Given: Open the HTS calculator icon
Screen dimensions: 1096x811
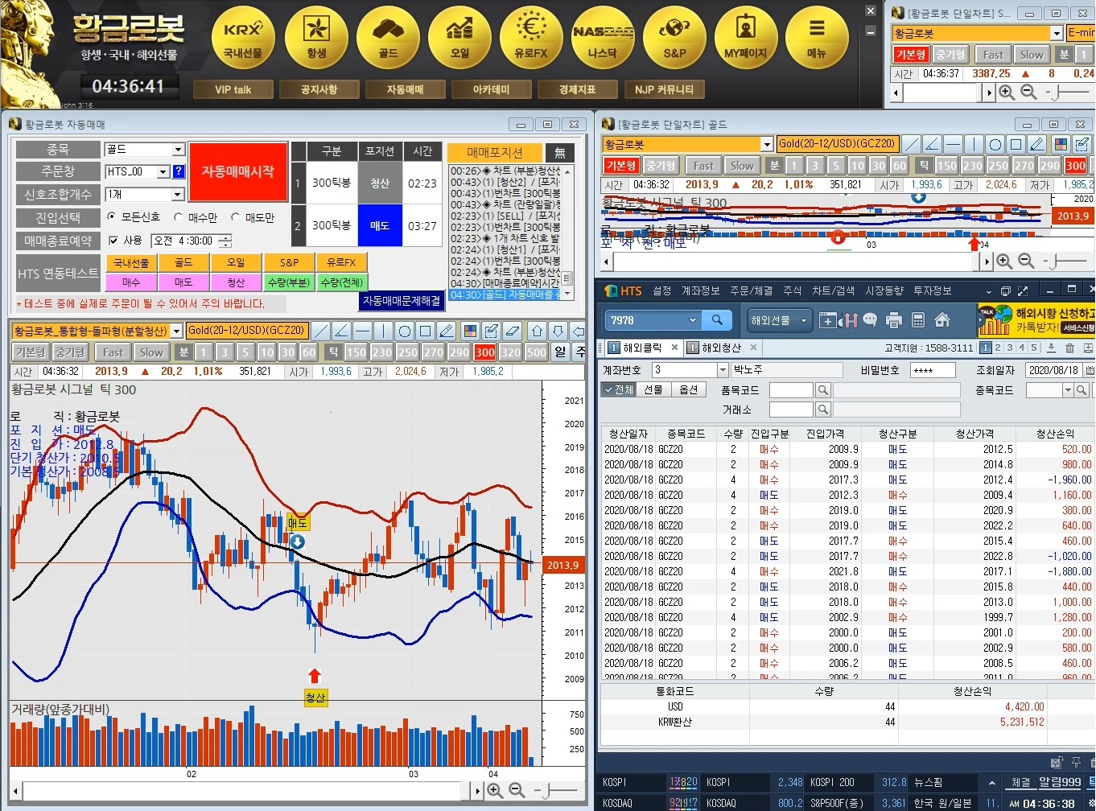Looking at the screenshot, I should coord(917,320).
